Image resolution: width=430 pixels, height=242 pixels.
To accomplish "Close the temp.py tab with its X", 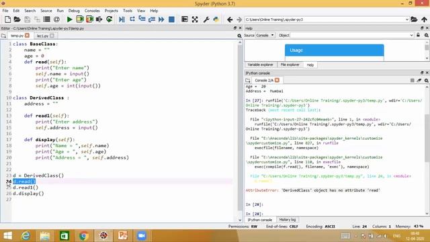I will click(27, 36).
